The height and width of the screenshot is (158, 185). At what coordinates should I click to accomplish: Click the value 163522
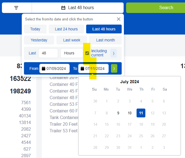point(20,79)
